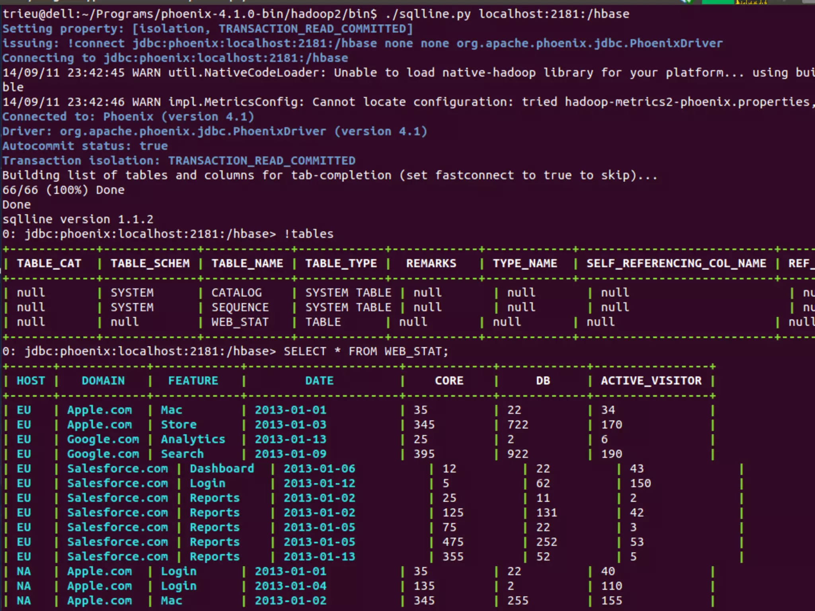Screen dimensions: 815x611
Task: Click the SELF_REFERENCING_COL_NAME column header
Action: point(676,263)
